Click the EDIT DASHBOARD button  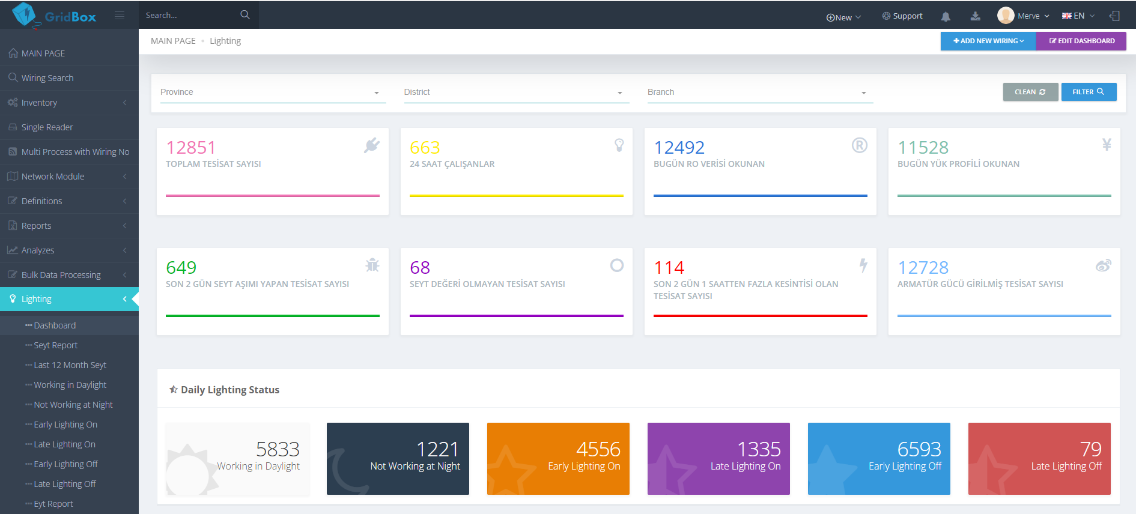[1081, 41]
